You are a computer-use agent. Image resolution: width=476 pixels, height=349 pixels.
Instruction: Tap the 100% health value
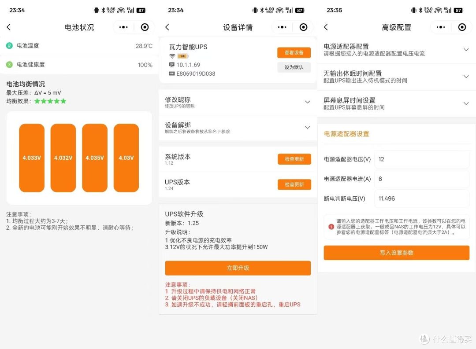pyautogui.click(x=145, y=65)
